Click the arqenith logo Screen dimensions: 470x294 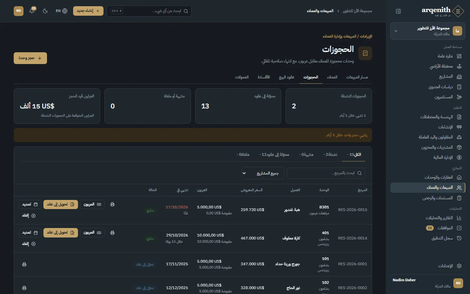click(443, 11)
